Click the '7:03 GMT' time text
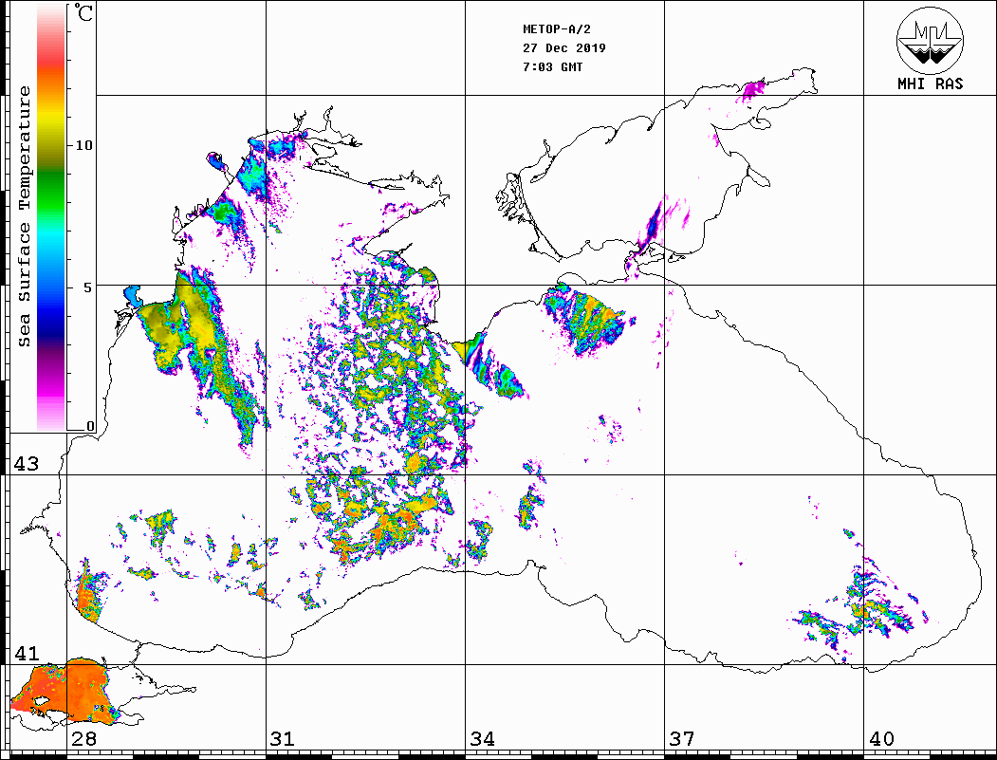Image resolution: width=997 pixels, height=760 pixels. tap(552, 66)
